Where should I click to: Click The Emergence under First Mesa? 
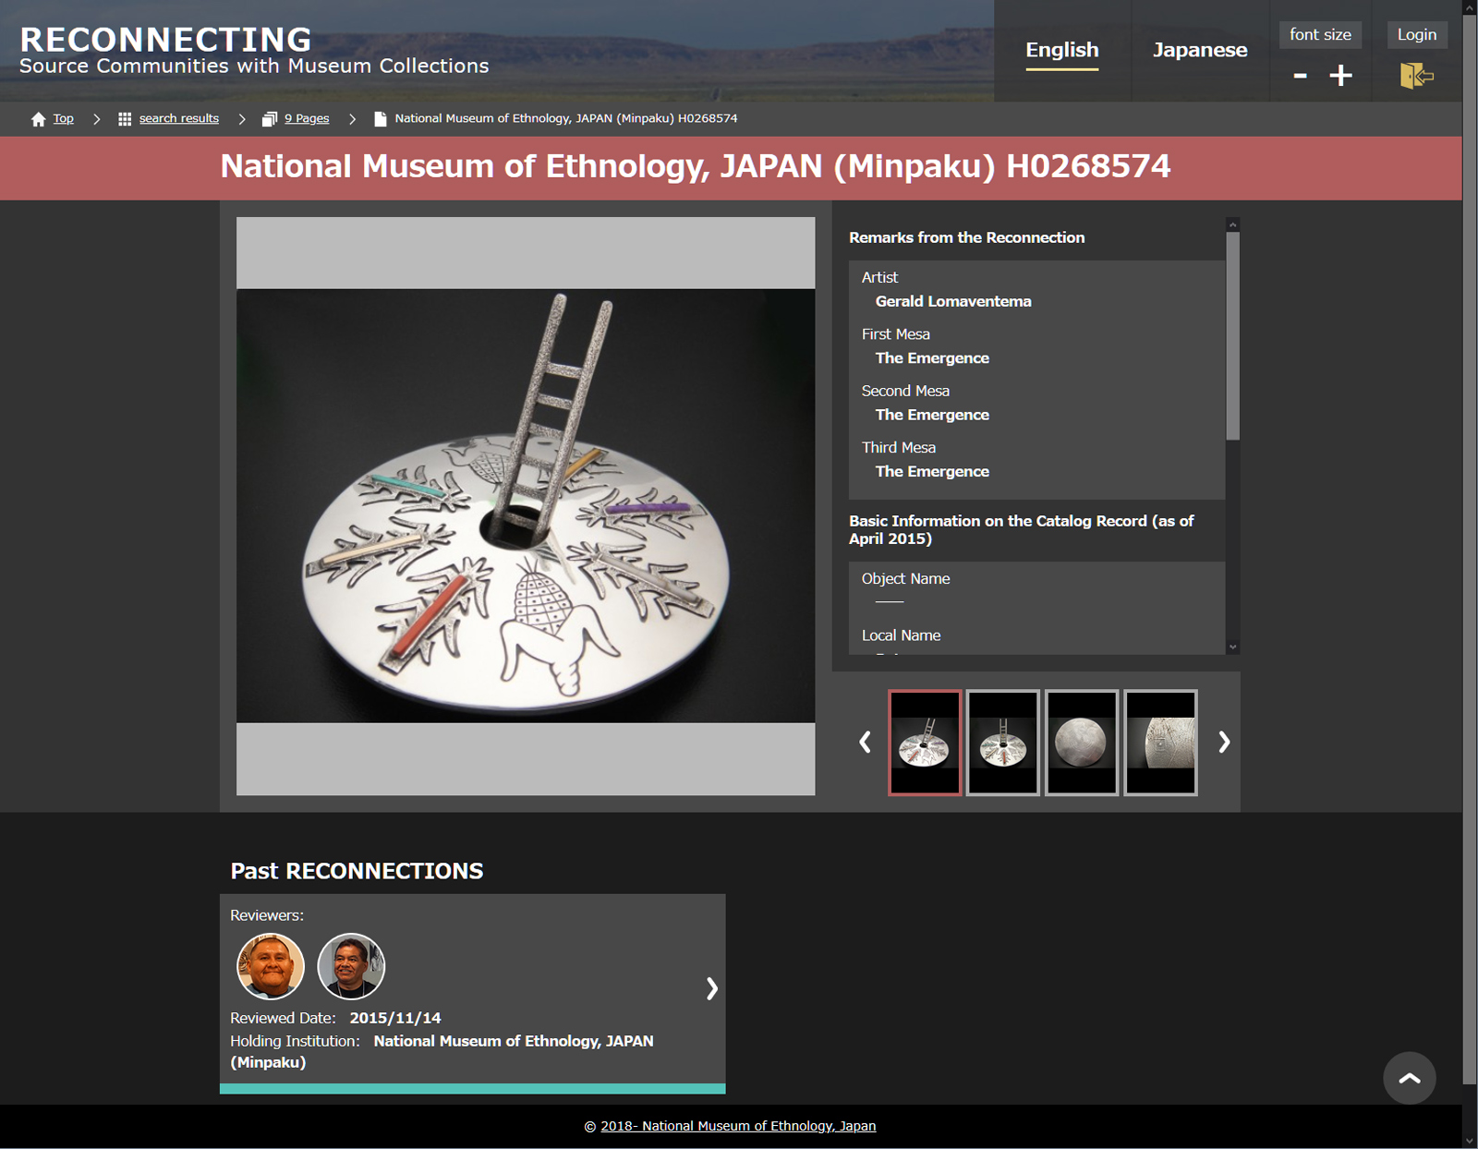(x=932, y=358)
